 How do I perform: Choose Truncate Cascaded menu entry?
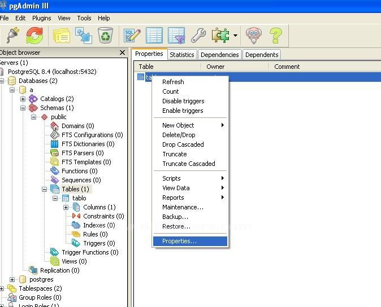(x=190, y=164)
